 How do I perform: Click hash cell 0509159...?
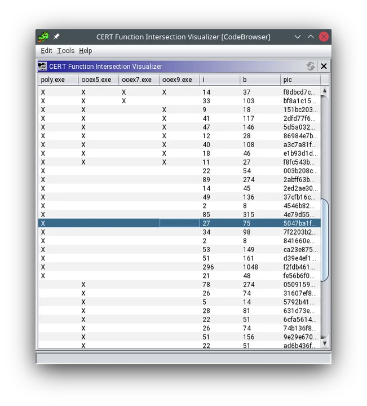click(299, 285)
